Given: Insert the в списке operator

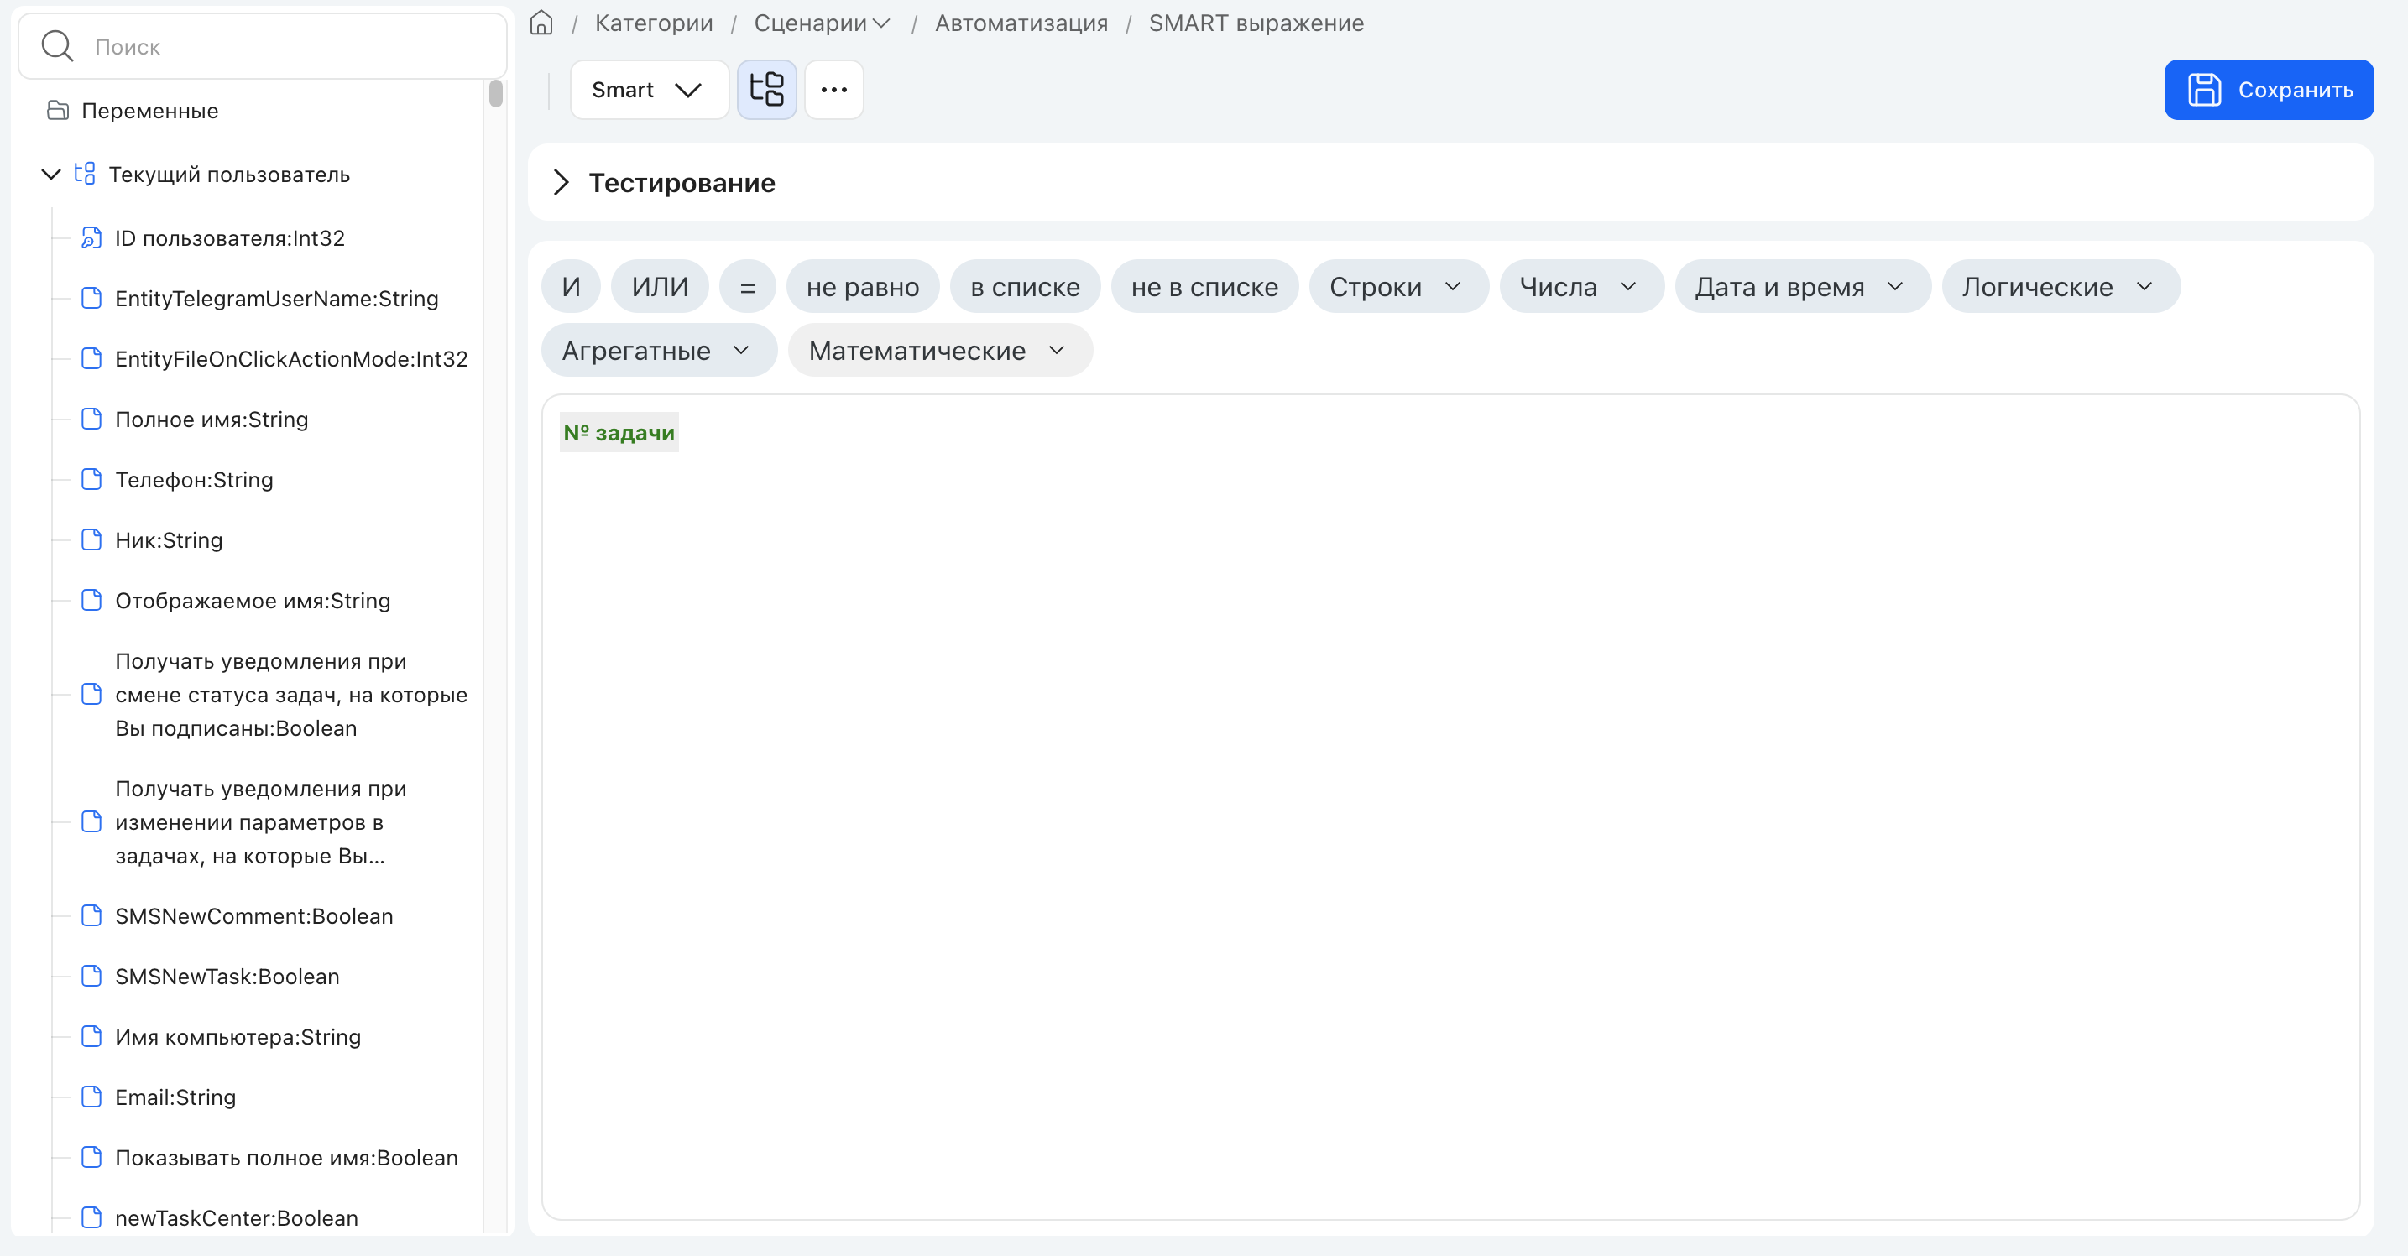Looking at the screenshot, I should [x=1025, y=287].
